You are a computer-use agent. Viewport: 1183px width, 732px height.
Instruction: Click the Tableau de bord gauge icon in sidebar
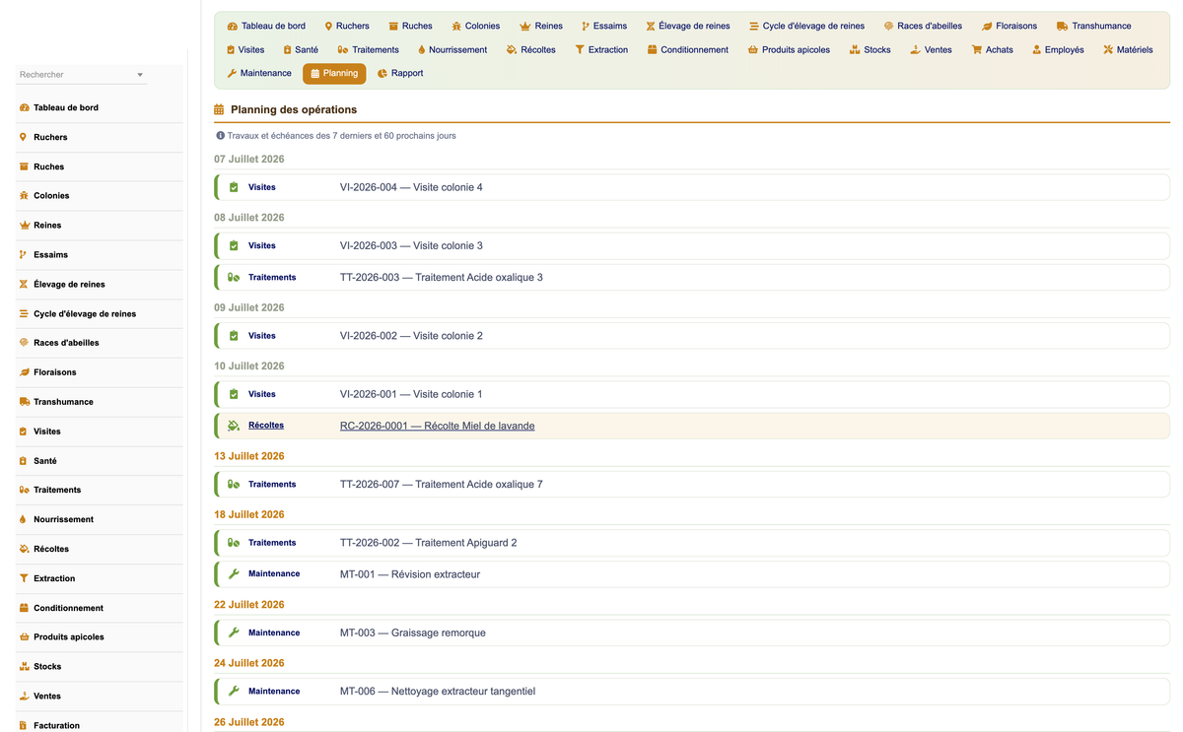24,107
